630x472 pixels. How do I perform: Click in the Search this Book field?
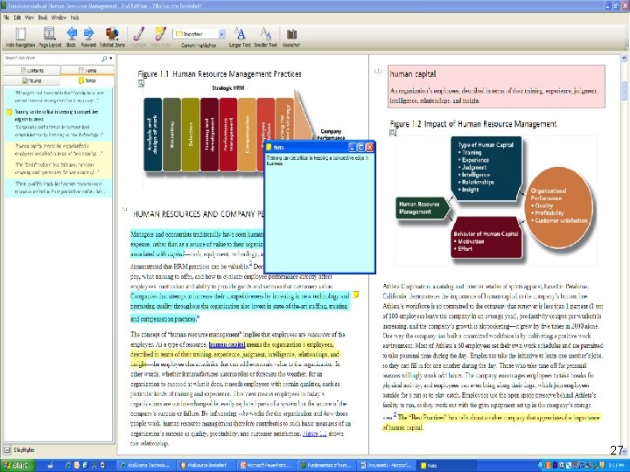tap(52, 59)
